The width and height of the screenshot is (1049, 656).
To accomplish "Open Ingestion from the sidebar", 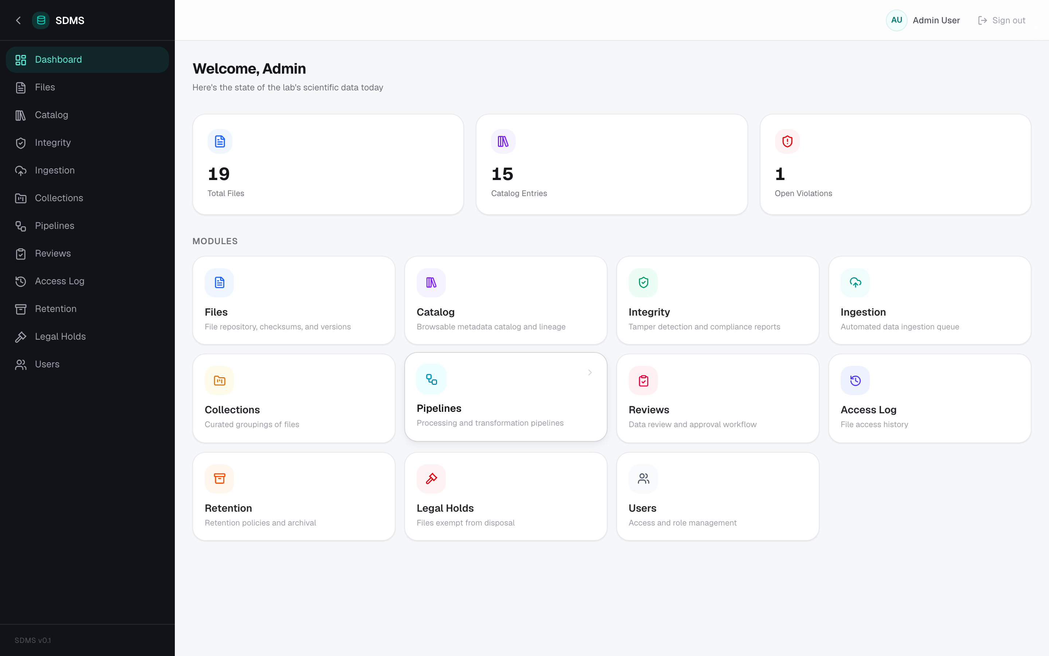I will click(87, 171).
